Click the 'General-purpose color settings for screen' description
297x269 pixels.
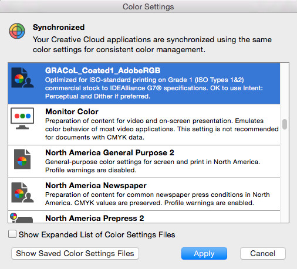153,166
